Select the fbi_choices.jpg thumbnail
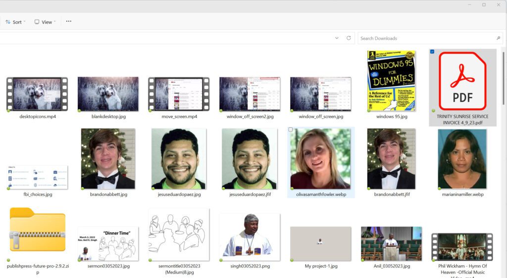 pyautogui.click(x=38, y=177)
